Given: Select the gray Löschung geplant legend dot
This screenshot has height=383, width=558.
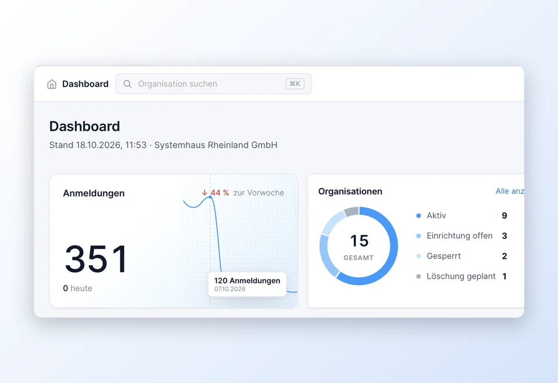Looking at the screenshot, I should click(x=419, y=276).
